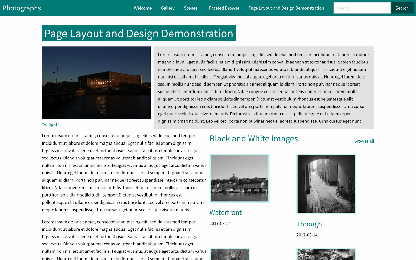Go to the Welcome menu item
The width and height of the screenshot is (416, 260).
[x=143, y=8]
